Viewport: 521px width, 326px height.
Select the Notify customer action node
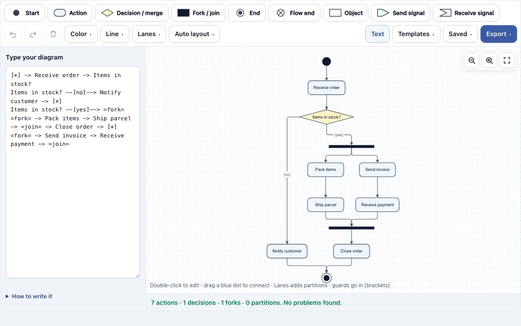click(287, 251)
